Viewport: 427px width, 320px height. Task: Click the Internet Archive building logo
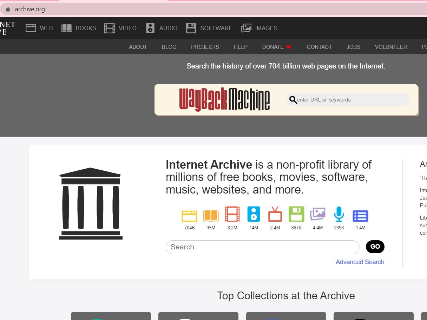click(x=91, y=204)
